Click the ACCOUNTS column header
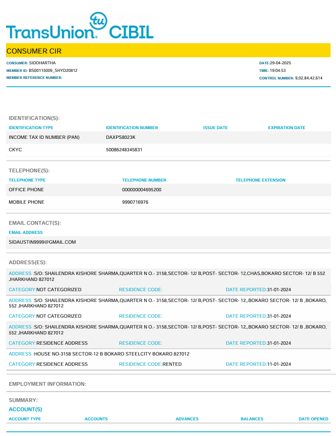The image size is (336, 436). coord(96,419)
